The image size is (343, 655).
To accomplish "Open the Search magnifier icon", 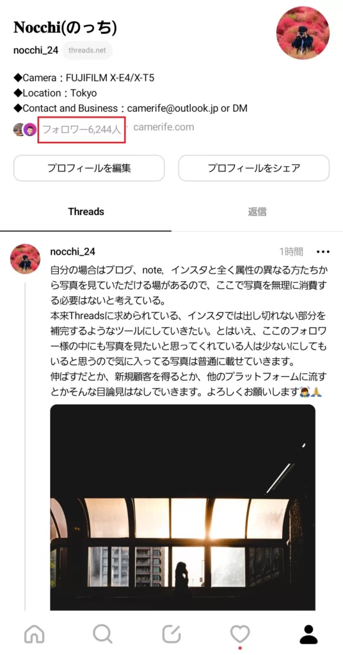I will 103,634.
